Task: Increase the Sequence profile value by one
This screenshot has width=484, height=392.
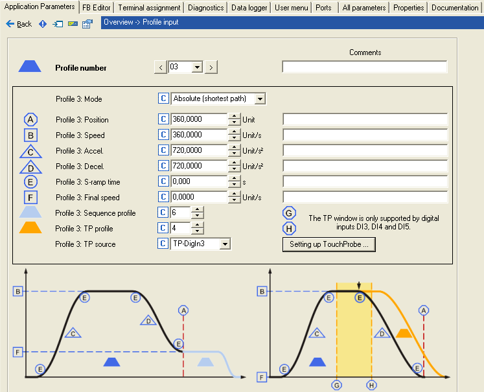Action: (197, 209)
